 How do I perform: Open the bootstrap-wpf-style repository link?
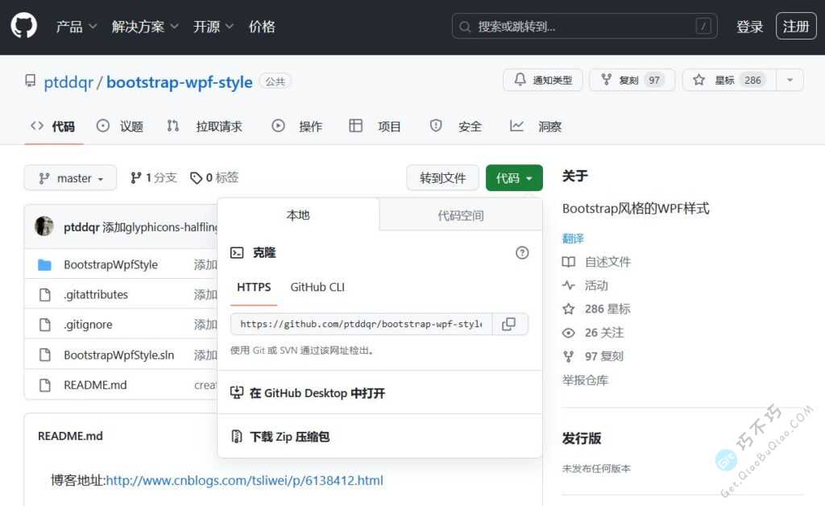tap(180, 82)
